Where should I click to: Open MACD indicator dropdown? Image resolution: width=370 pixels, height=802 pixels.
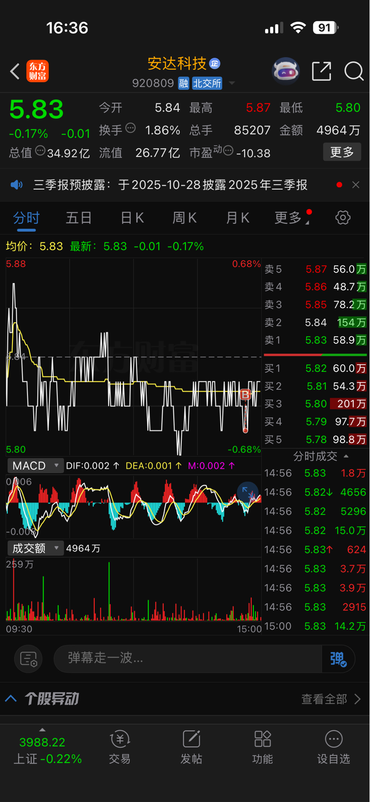tap(35, 466)
